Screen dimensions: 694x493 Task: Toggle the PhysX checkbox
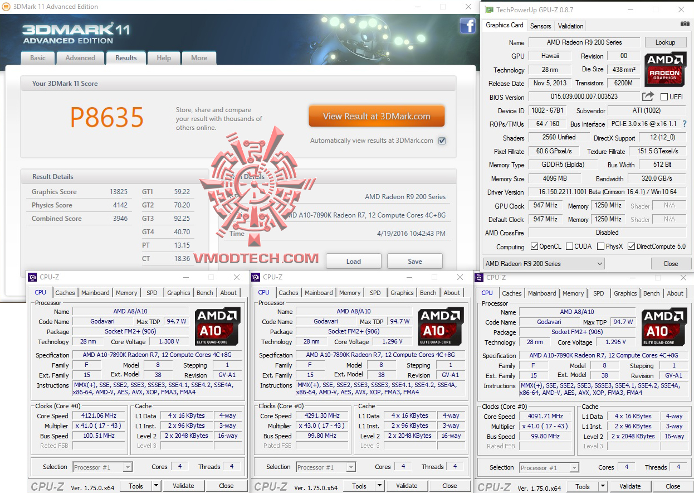pos(600,246)
